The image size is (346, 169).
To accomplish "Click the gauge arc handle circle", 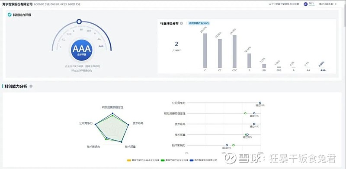I will point(79,22).
